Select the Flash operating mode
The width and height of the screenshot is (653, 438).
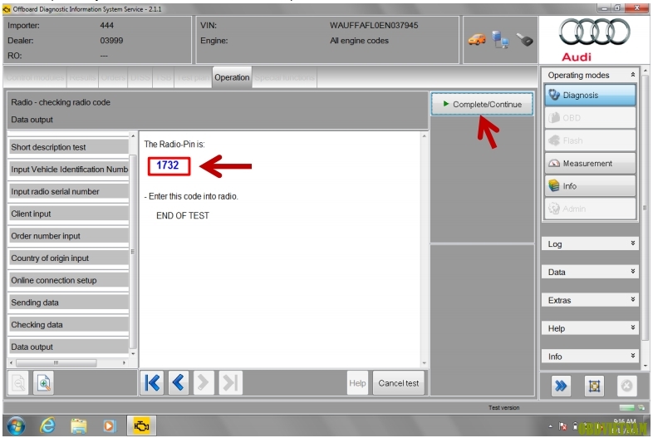point(590,140)
